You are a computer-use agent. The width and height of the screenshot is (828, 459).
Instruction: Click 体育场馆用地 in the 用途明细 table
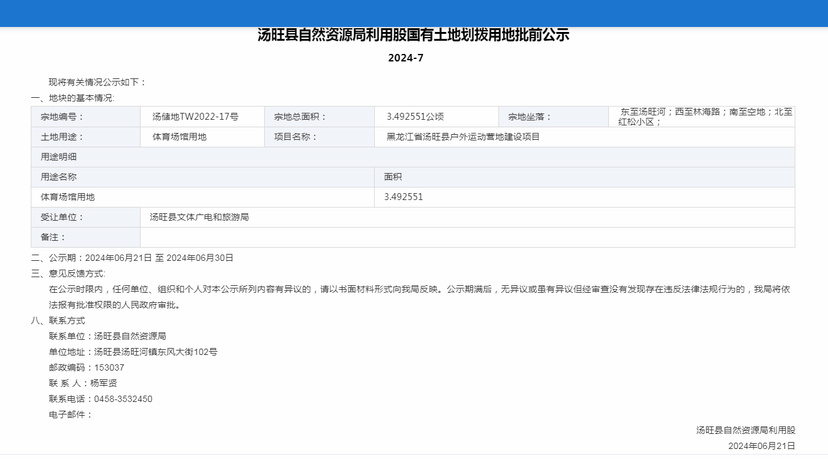pyautogui.click(x=68, y=198)
